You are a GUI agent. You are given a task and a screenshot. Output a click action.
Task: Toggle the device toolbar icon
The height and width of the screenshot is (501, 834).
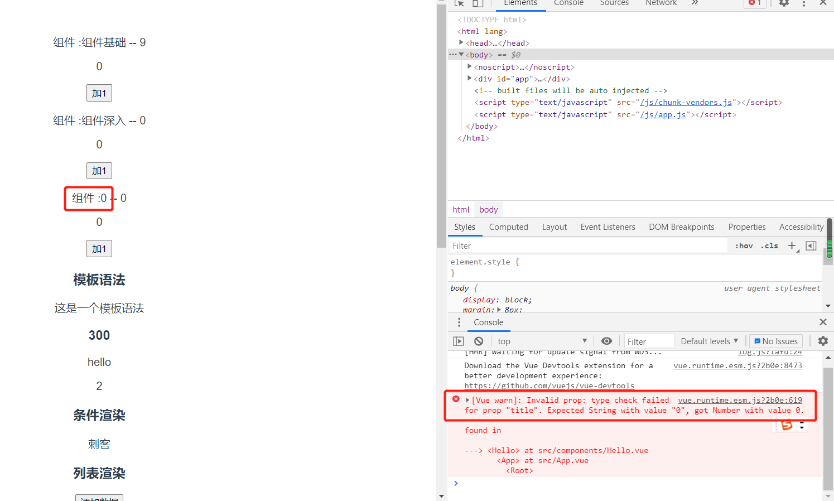coord(478,3)
